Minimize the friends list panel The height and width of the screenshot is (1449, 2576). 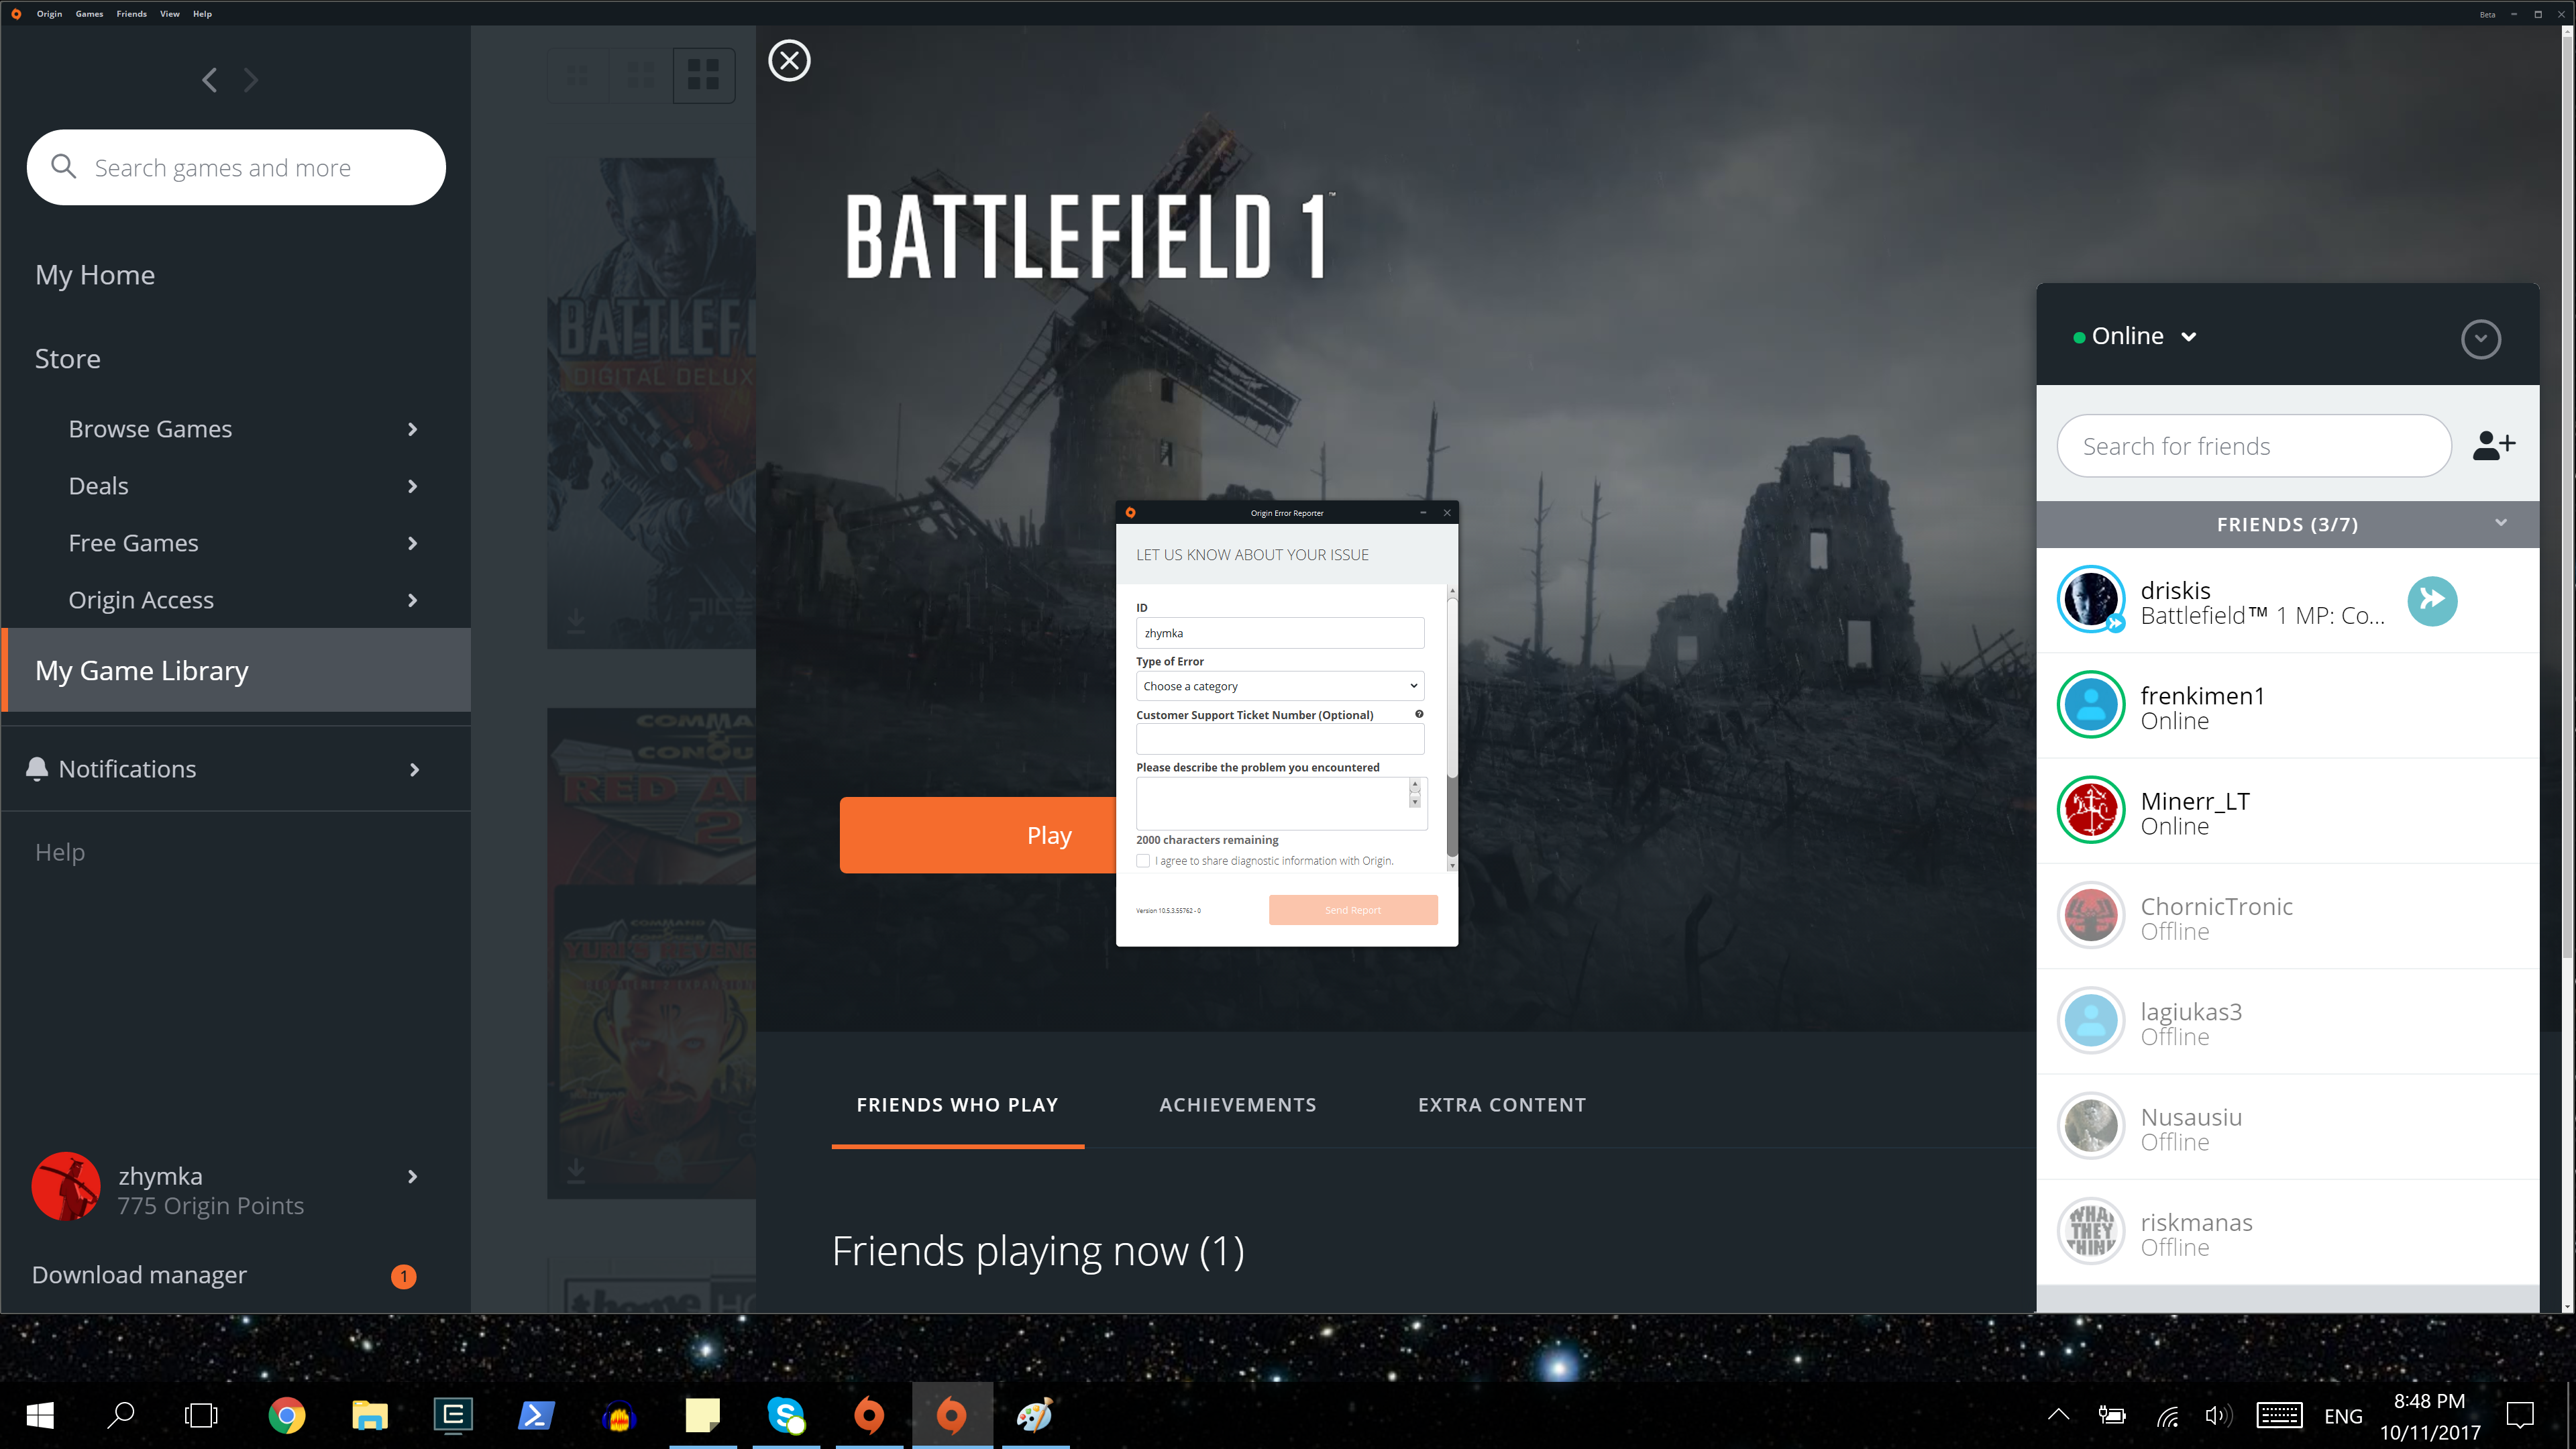point(2480,339)
